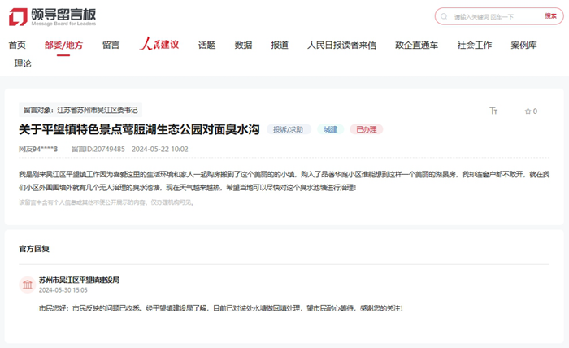Viewport: 569px width, 348px height.
Task: Click the 城建 category tag
Action: point(331,129)
